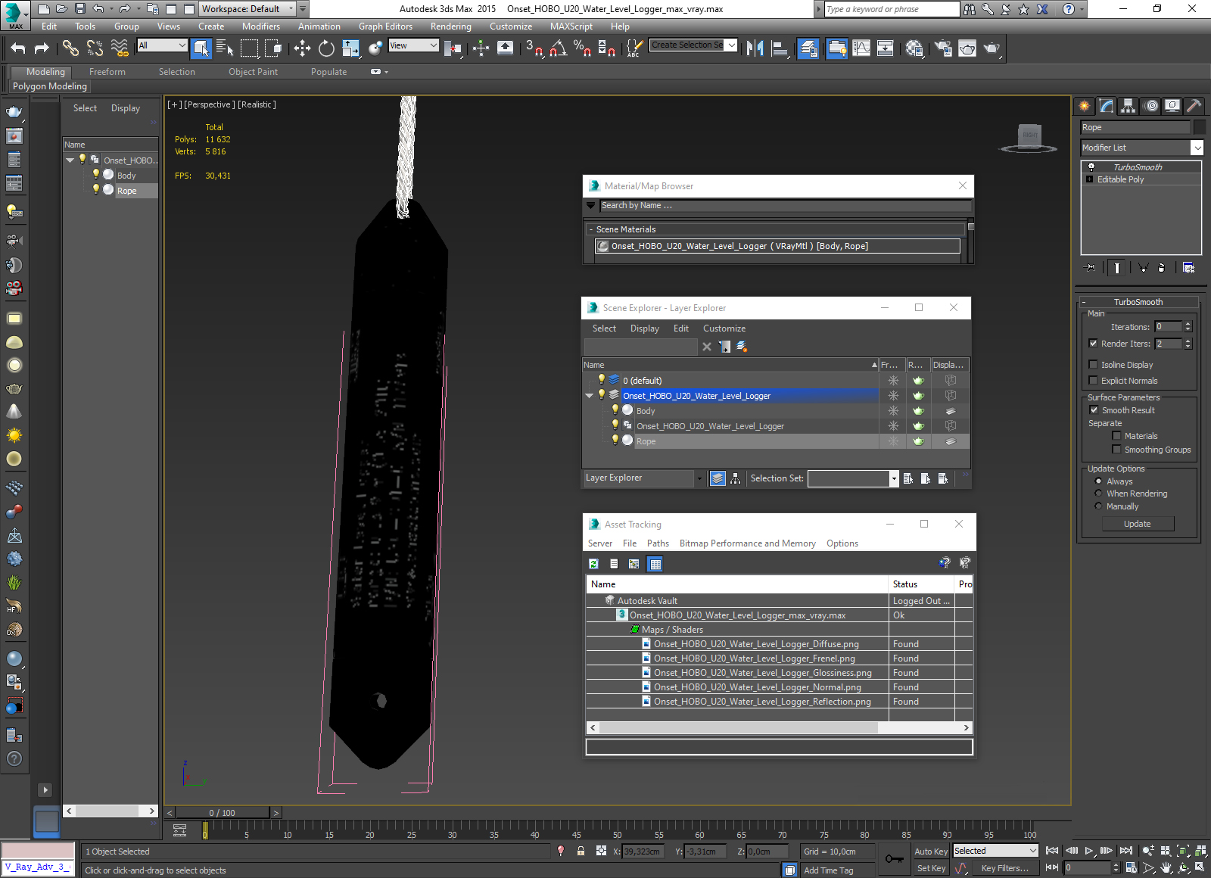Enable Separate by Smoothing Groups checkbox
The width and height of the screenshot is (1211, 878).
tap(1116, 450)
